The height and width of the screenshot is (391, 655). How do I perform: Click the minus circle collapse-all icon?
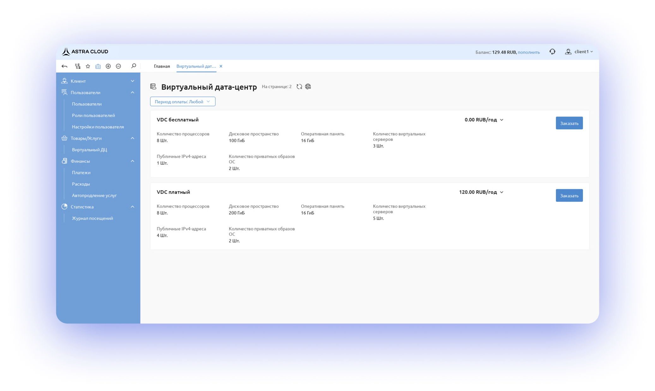pos(118,66)
